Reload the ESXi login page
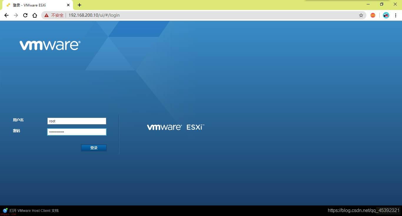The image size is (402, 216). click(25, 15)
